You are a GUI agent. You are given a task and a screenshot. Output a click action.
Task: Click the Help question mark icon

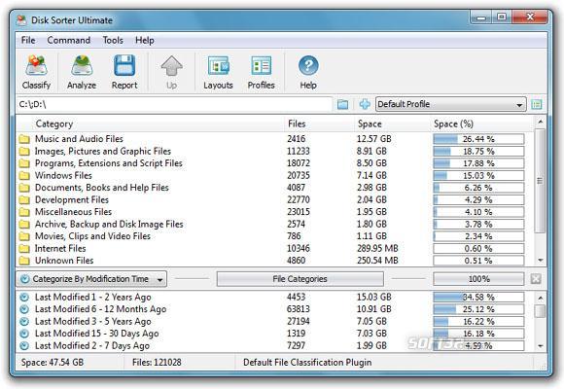tap(308, 66)
